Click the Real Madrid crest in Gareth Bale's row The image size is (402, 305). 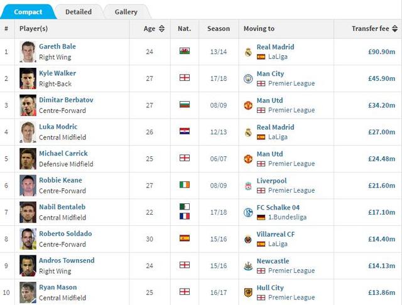(248, 52)
